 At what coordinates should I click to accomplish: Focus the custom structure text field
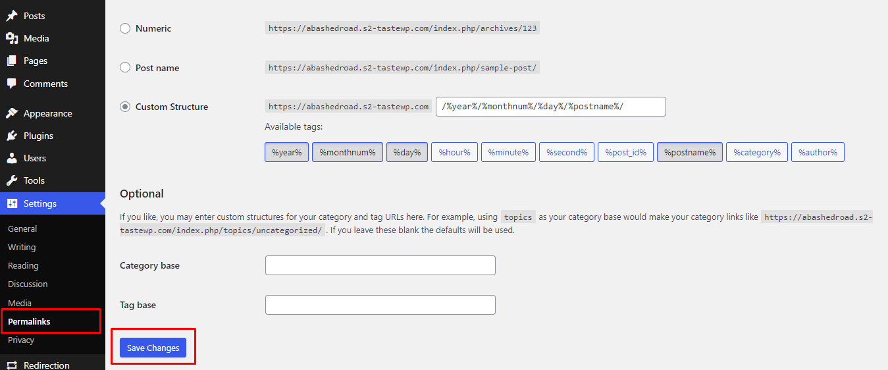(551, 107)
